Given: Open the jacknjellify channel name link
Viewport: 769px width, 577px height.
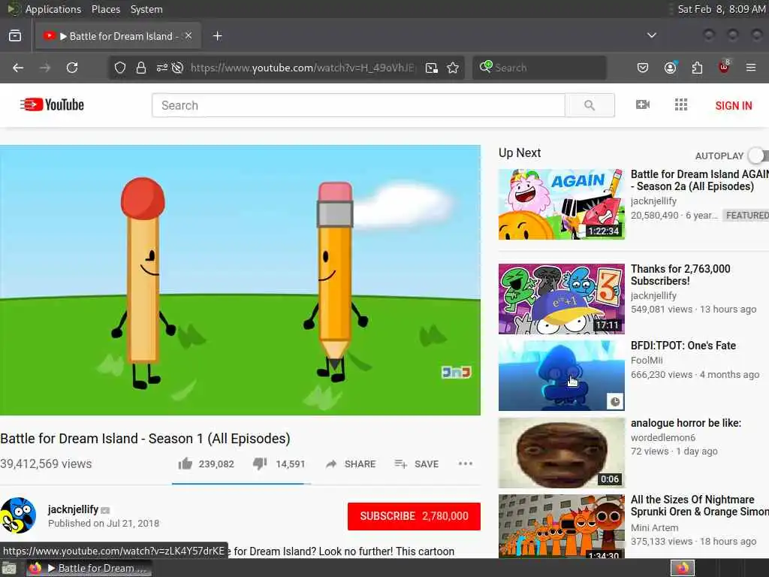Looking at the screenshot, I should coord(73,509).
